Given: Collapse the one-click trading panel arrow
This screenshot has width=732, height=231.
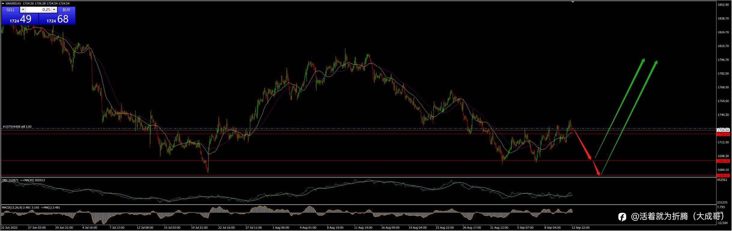Looking at the screenshot, I should (3, 3).
